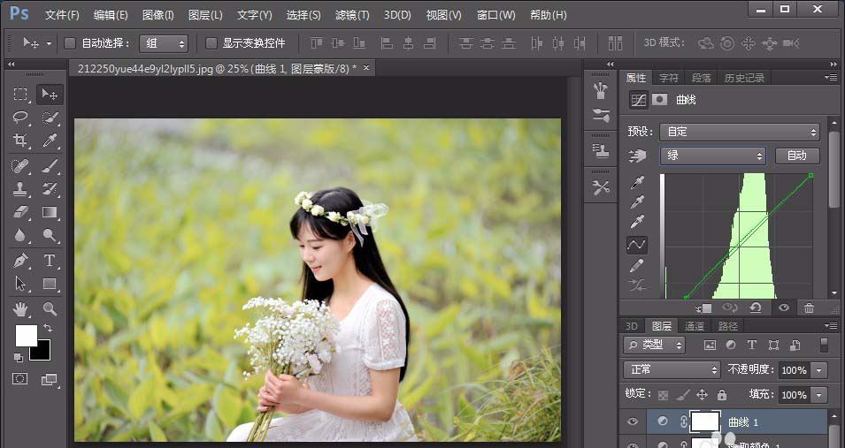Screen dimensions: 845x448
Task: Select the Crop tool
Action: pos(20,140)
